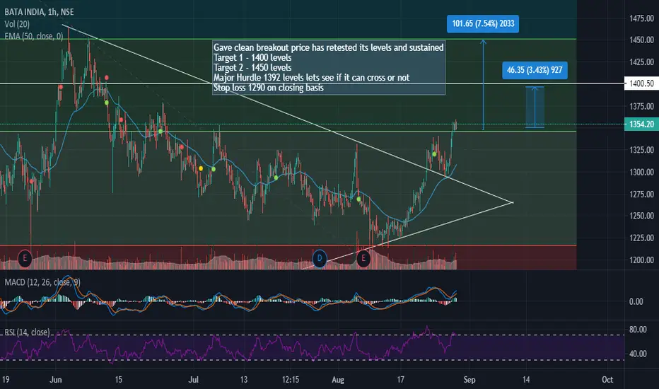
Task: Select the RSI (14, close) label
Action: pos(27,332)
